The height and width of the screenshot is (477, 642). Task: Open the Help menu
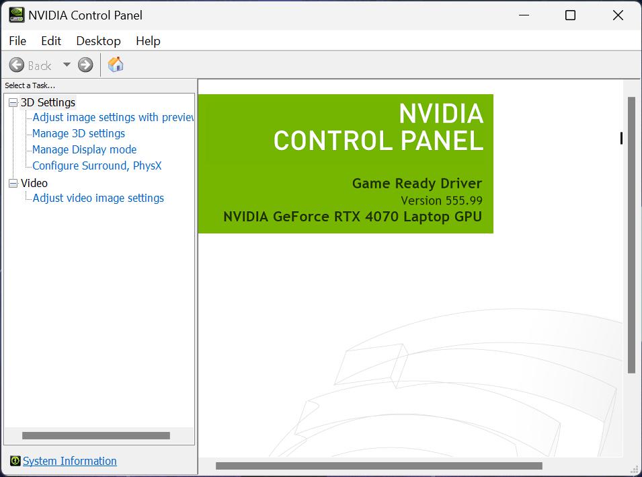[148, 41]
